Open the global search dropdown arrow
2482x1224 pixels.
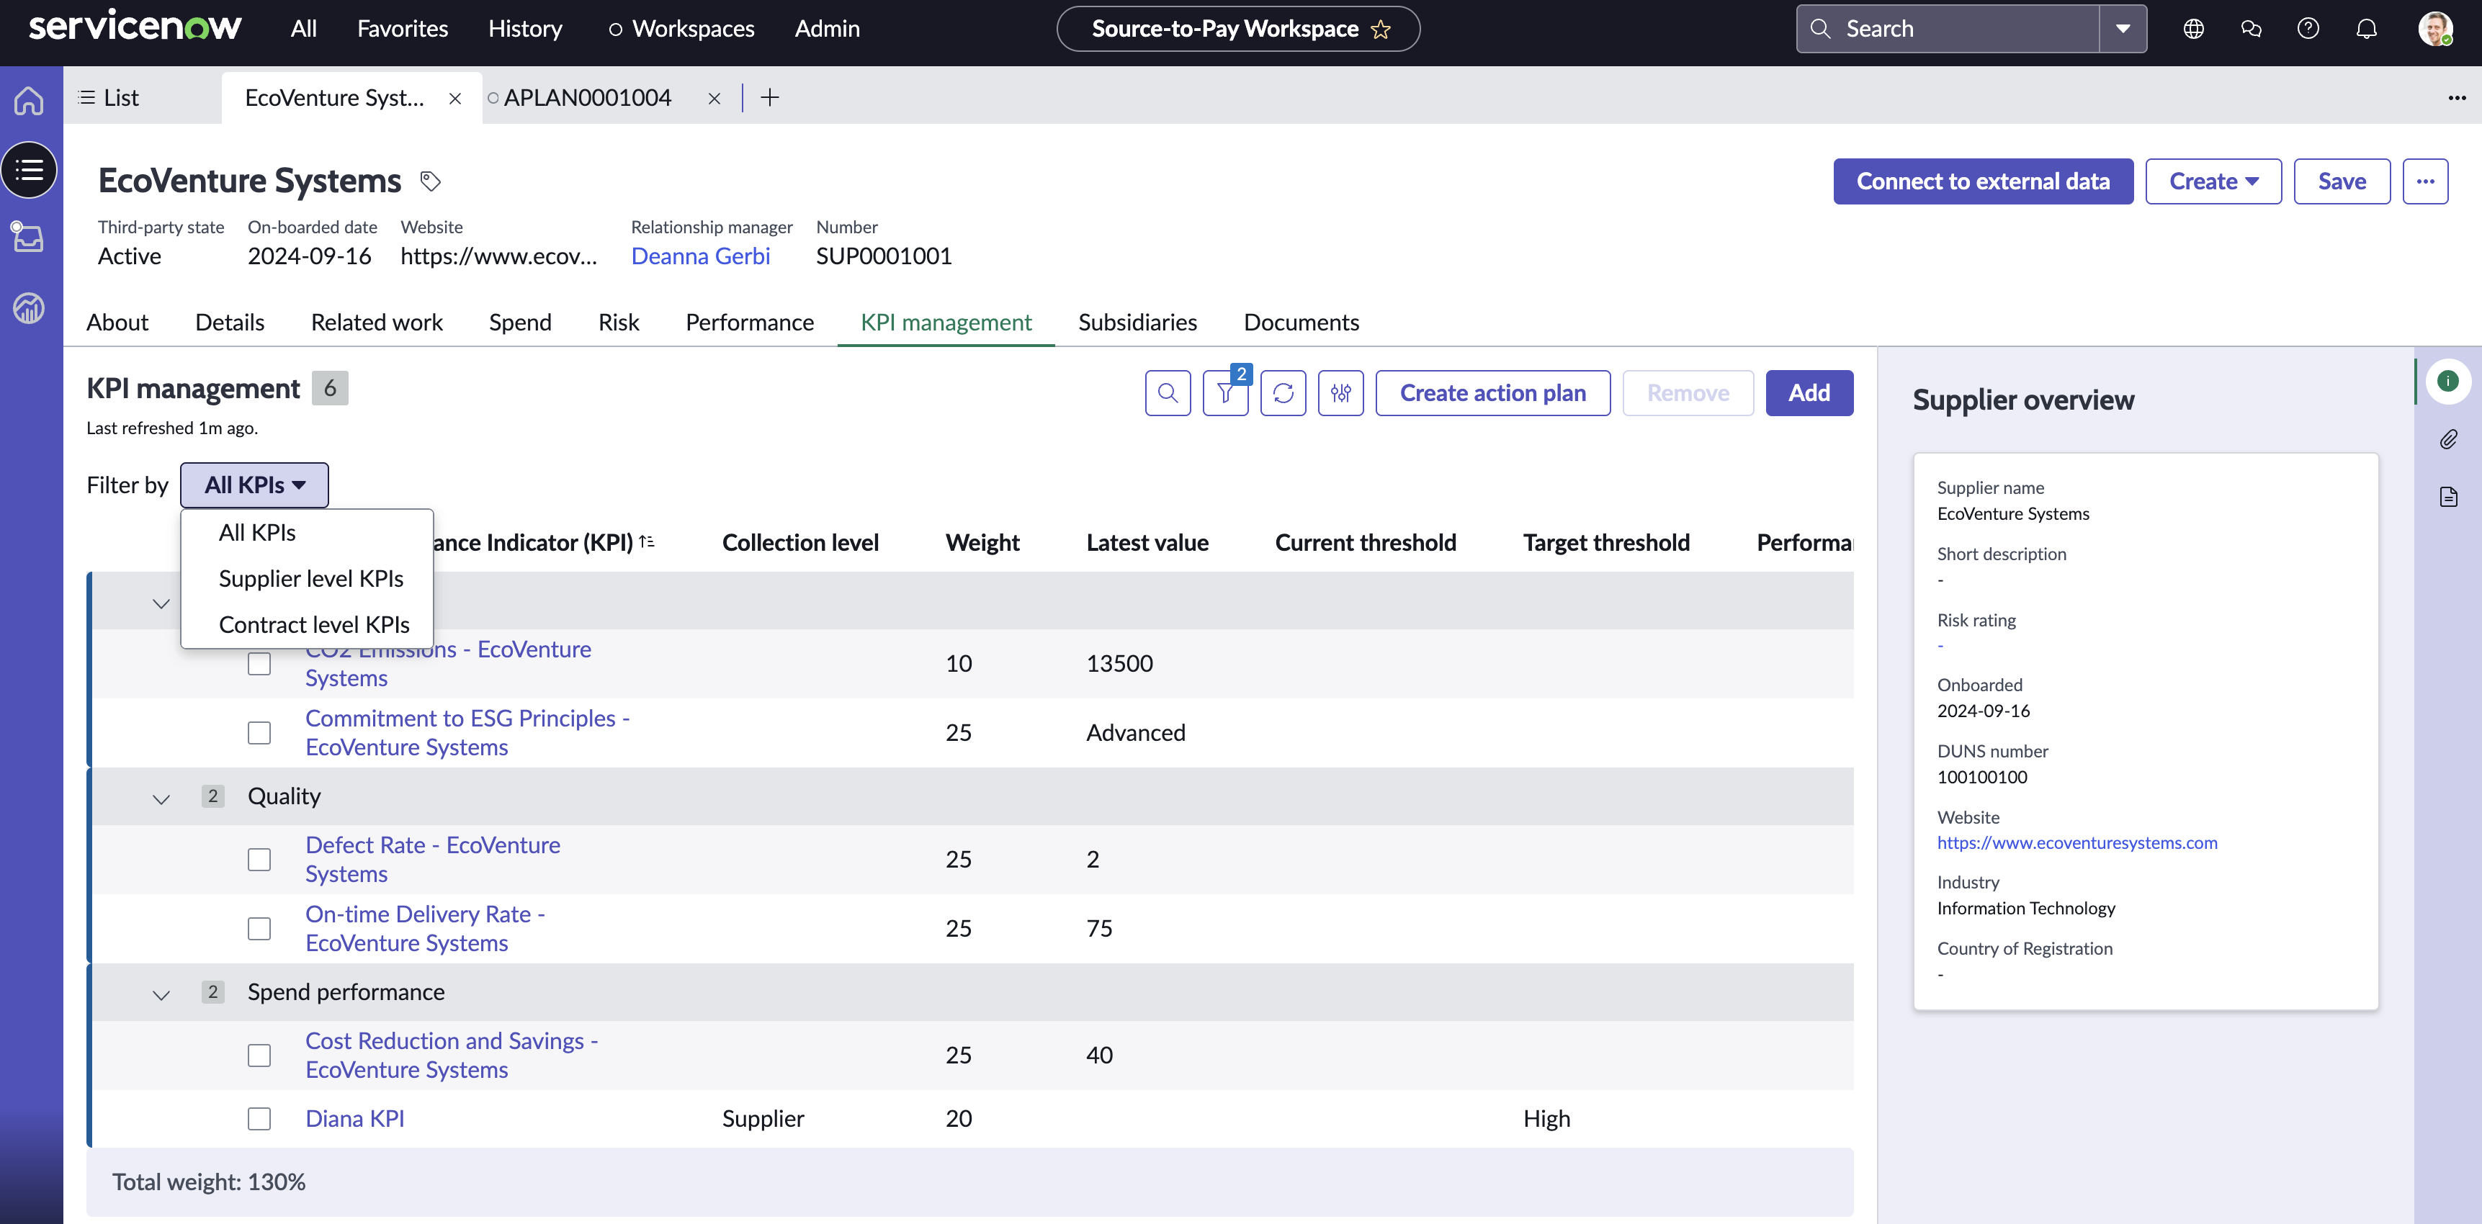click(2123, 29)
